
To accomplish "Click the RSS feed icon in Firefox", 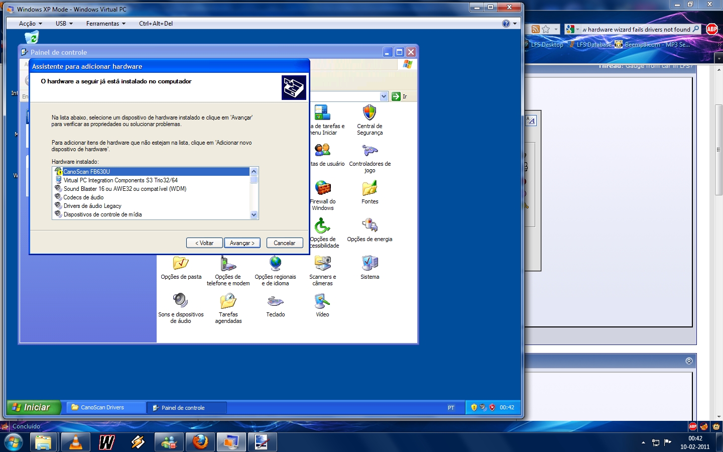I will [536, 30].
